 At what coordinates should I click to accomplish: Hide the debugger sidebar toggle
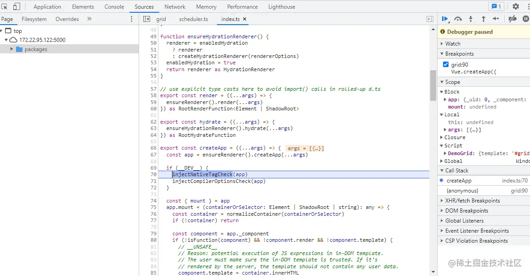click(x=430, y=19)
